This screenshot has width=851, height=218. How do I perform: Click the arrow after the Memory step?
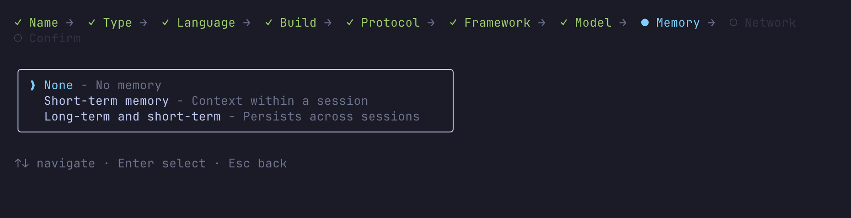711,23
